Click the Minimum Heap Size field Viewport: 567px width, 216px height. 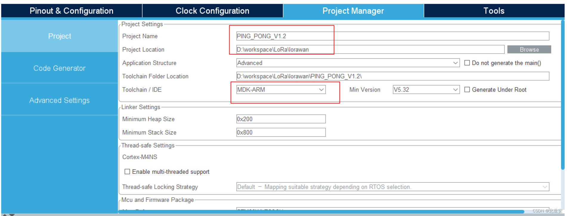pyautogui.click(x=281, y=119)
